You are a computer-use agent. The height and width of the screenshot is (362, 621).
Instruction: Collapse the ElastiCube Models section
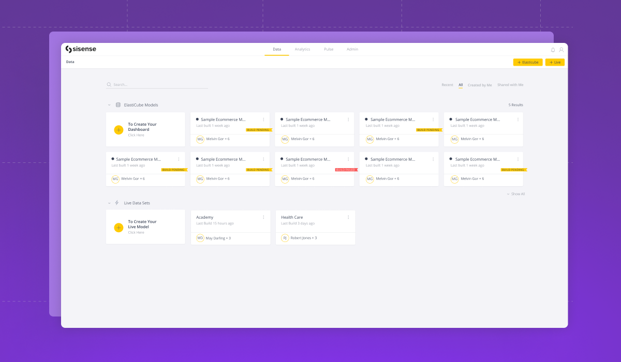point(109,104)
